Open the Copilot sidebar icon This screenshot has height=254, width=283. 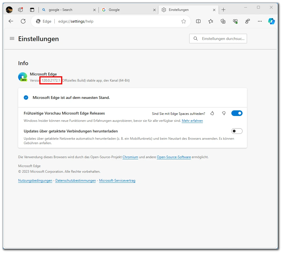coord(272,21)
